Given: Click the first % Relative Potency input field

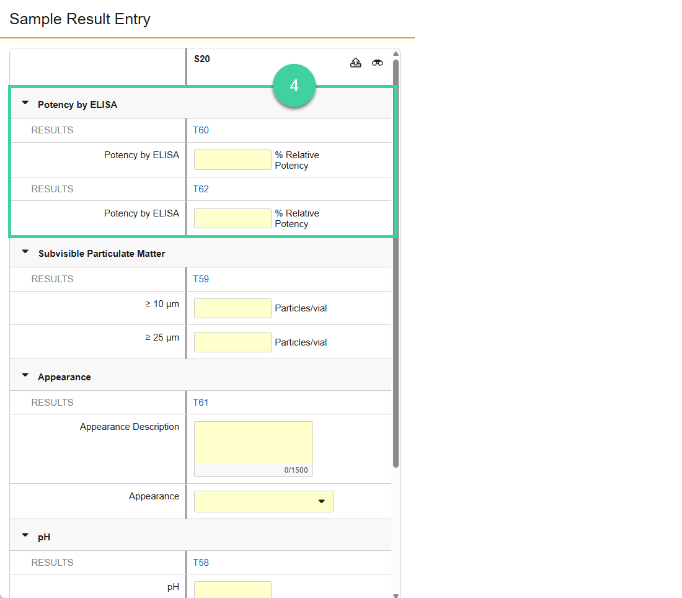Looking at the screenshot, I should coord(232,159).
